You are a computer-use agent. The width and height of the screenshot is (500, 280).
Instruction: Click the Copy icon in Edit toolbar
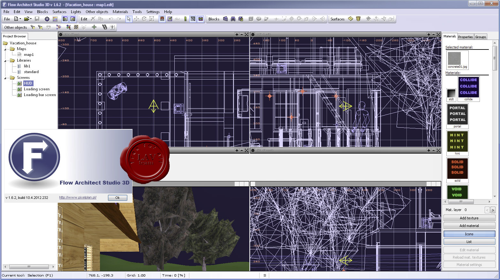click(101, 19)
